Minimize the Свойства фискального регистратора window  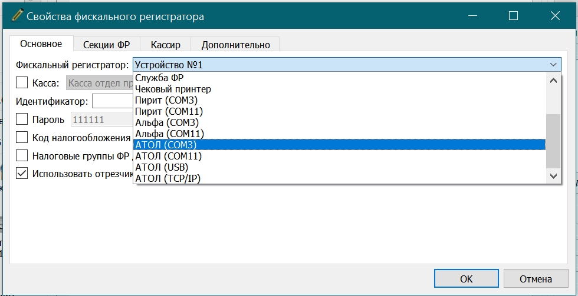click(472, 16)
